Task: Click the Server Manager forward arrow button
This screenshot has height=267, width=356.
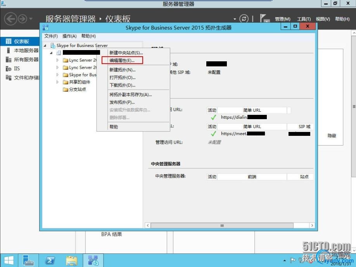Action: coord(22,19)
